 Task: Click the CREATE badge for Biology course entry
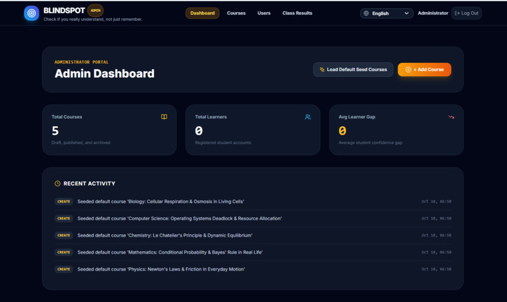[x=64, y=201]
